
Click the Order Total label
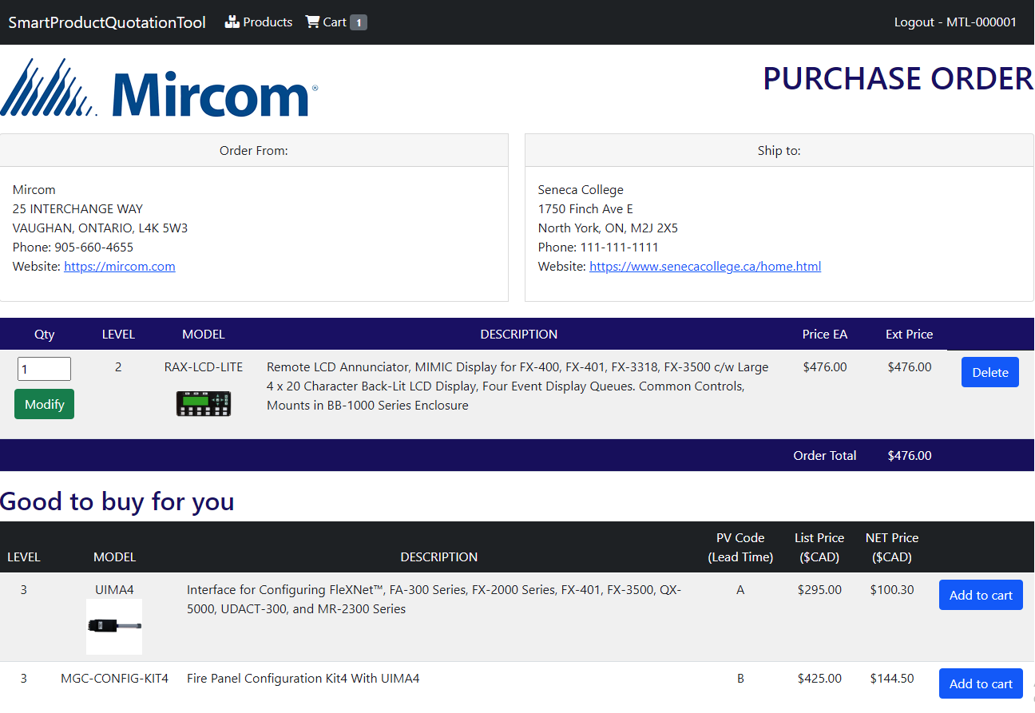point(825,456)
